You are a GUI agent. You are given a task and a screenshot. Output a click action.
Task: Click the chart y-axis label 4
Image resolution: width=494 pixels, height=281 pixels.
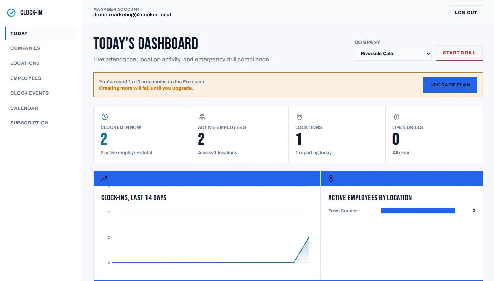(x=109, y=212)
